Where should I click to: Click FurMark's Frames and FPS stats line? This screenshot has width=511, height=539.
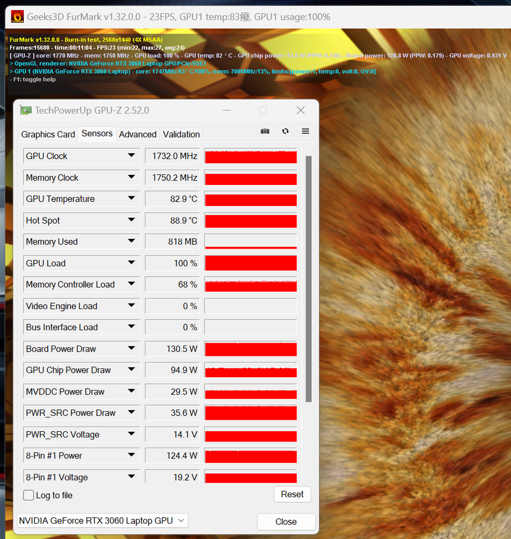[97, 48]
